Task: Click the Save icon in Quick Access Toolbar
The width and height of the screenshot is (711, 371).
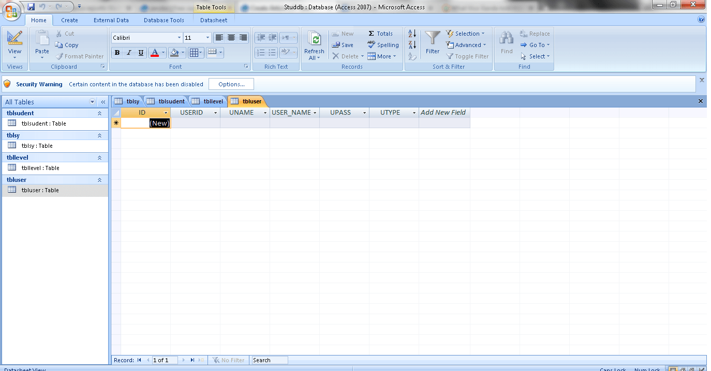Action: [31, 7]
